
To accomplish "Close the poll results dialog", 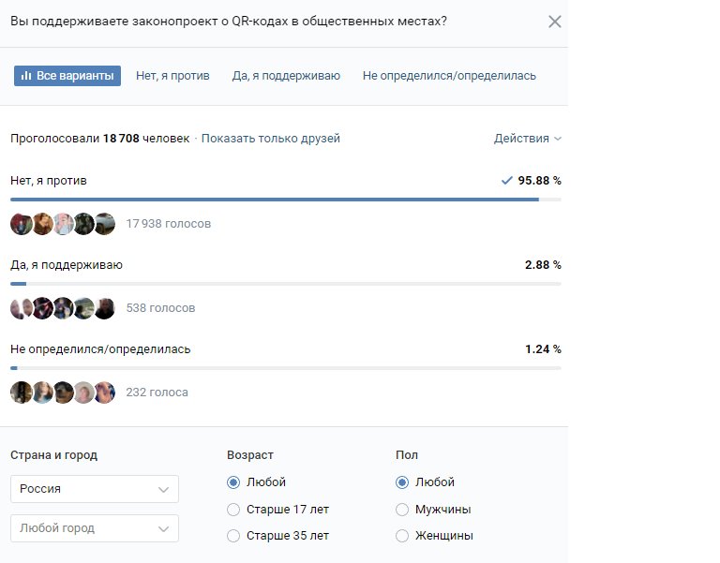I will (x=555, y=22).
